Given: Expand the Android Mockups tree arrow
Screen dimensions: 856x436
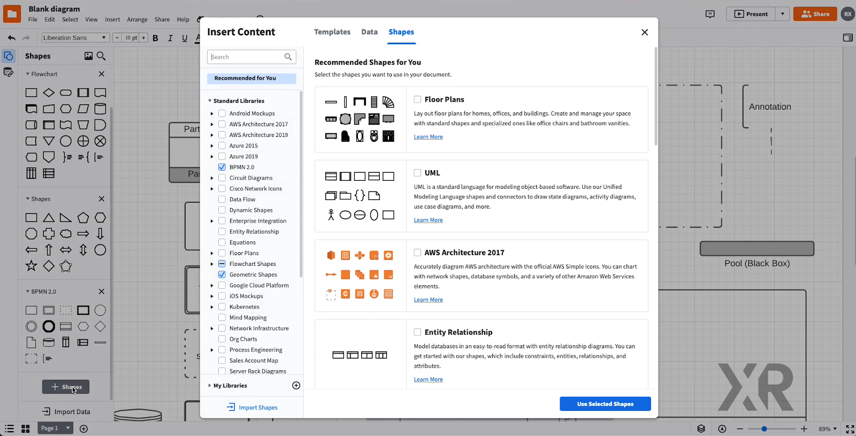Looking at the screenshot, I should pos(212,113).
